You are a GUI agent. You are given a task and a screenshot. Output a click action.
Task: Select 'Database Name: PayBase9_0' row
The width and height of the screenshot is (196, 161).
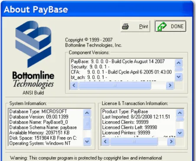pyautogui.click(x=39, y=122)
